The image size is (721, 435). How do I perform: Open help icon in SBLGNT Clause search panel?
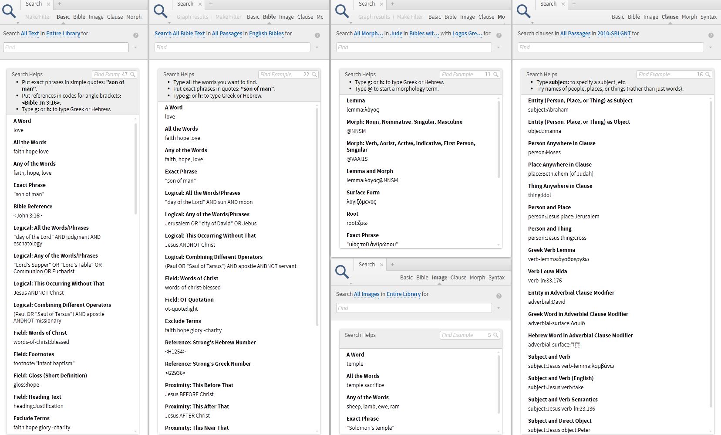click(x=711, y=35)
